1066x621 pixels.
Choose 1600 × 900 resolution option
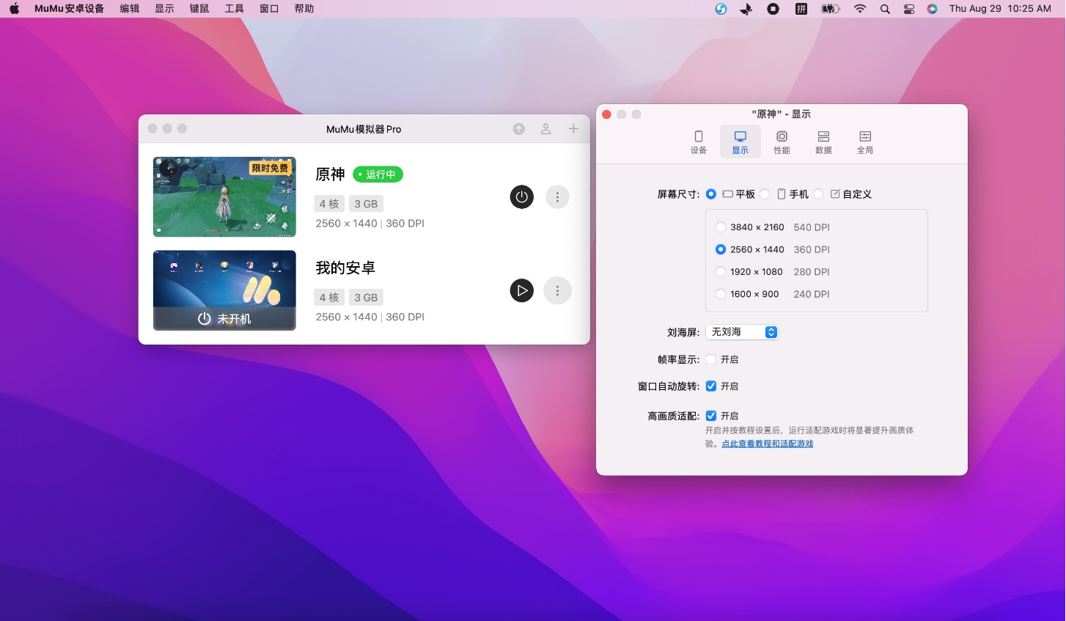pos(721,294)
